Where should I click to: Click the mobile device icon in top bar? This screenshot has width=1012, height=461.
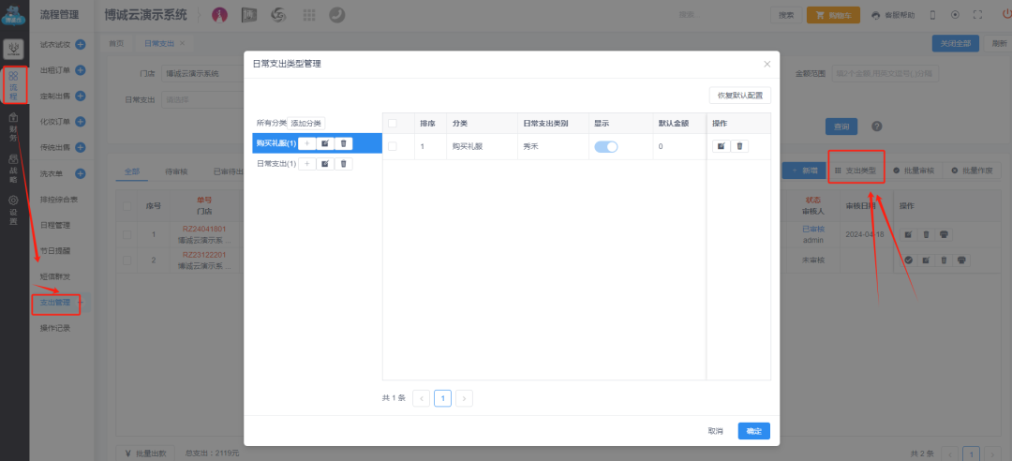click(932, 15)
